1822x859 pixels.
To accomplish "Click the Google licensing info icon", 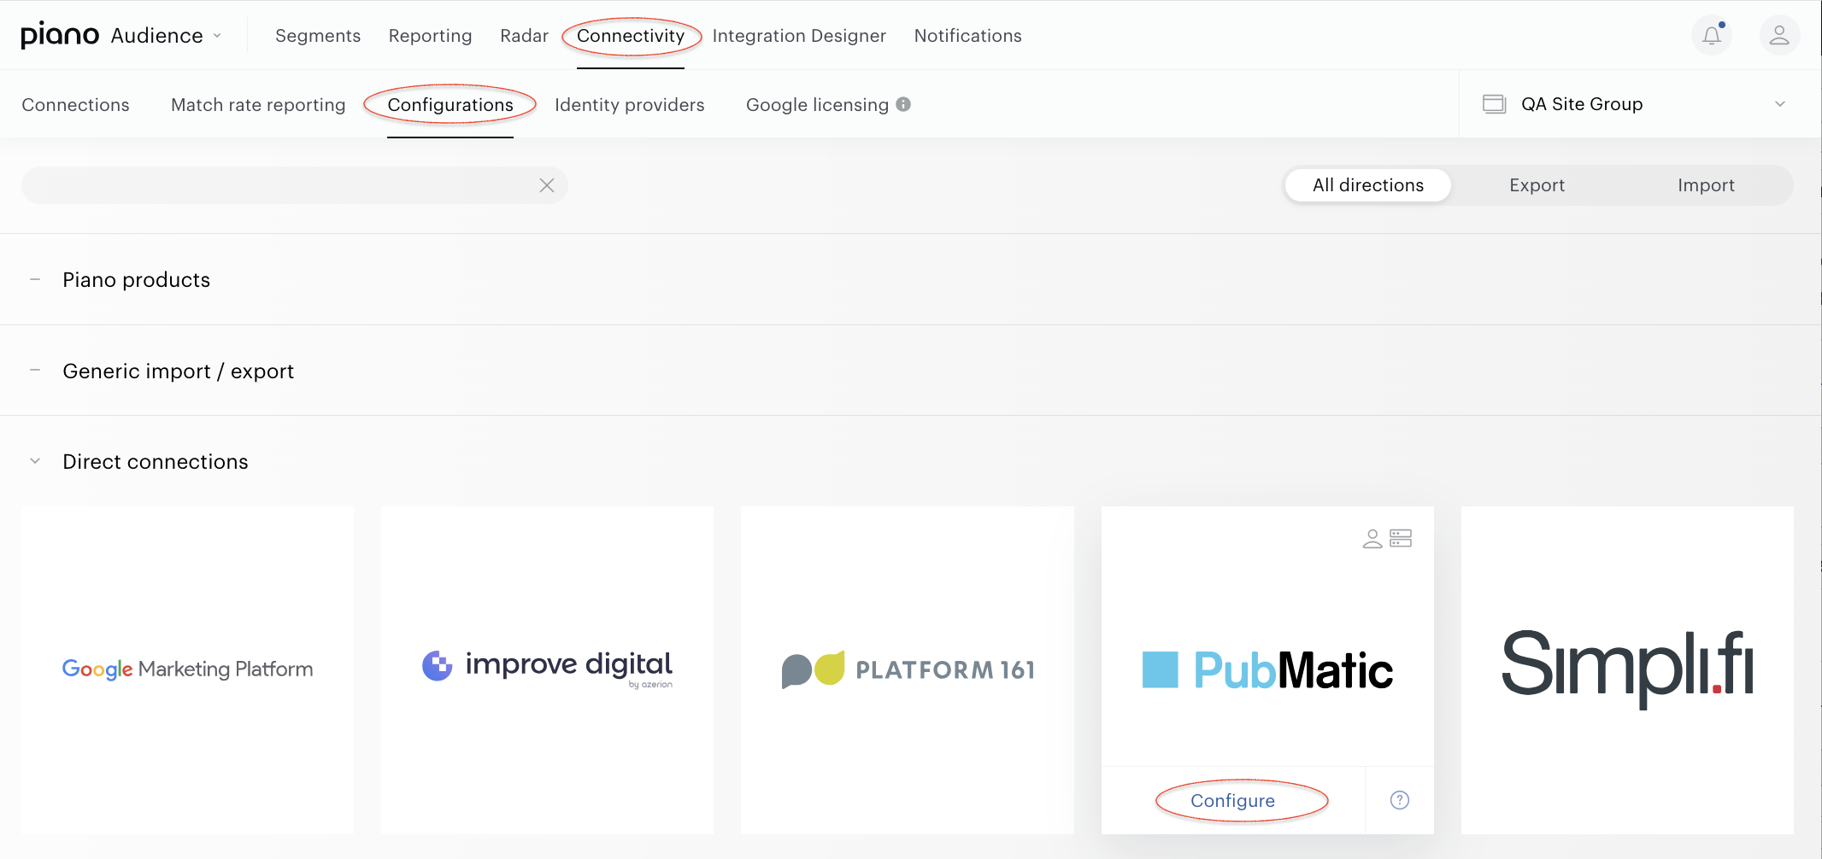I will tap(903, 104).
